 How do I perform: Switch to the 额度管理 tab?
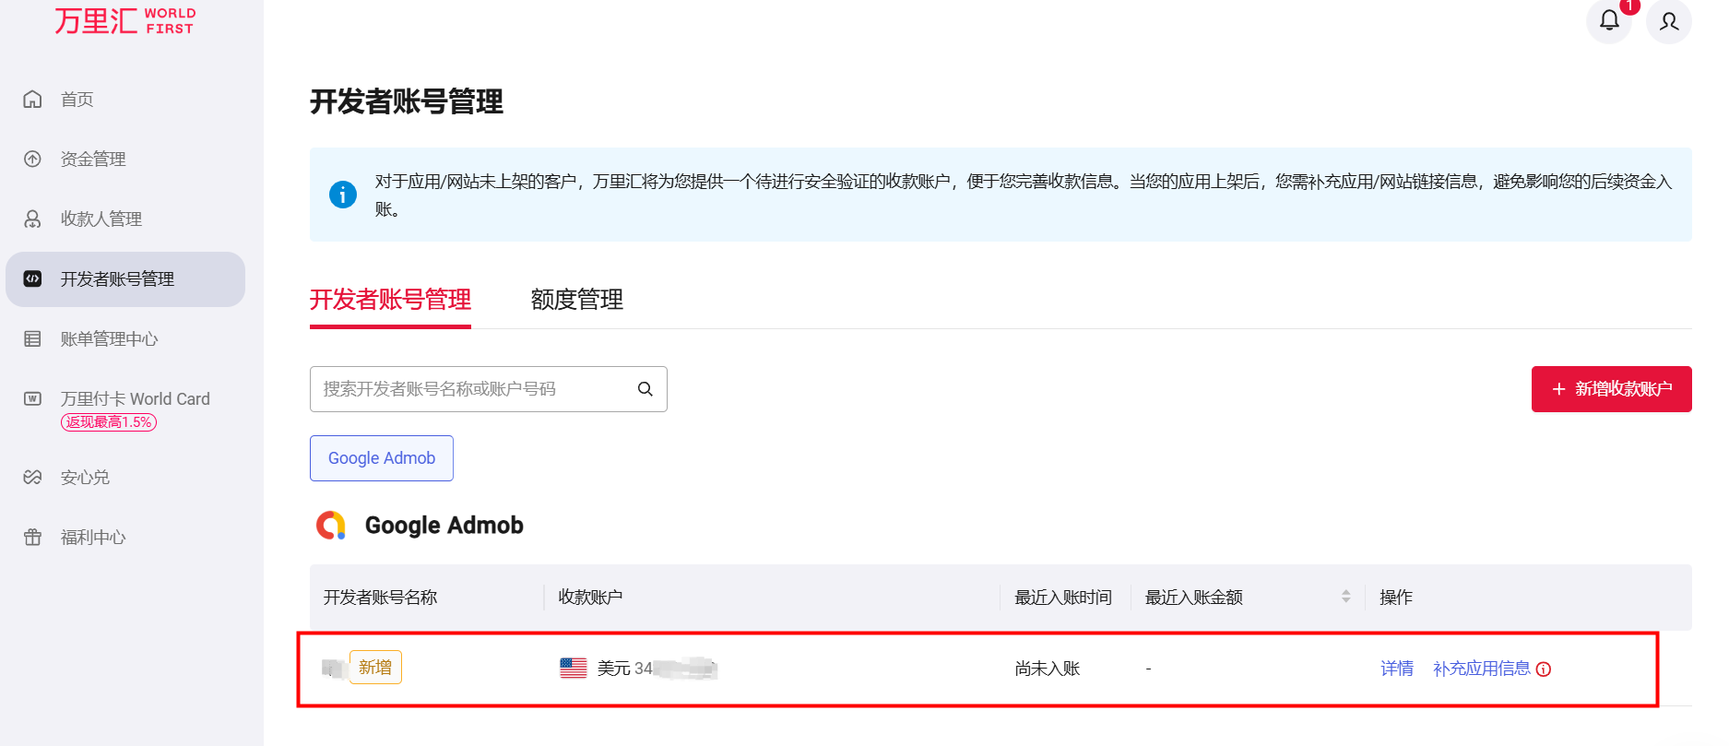pos(576,300)
